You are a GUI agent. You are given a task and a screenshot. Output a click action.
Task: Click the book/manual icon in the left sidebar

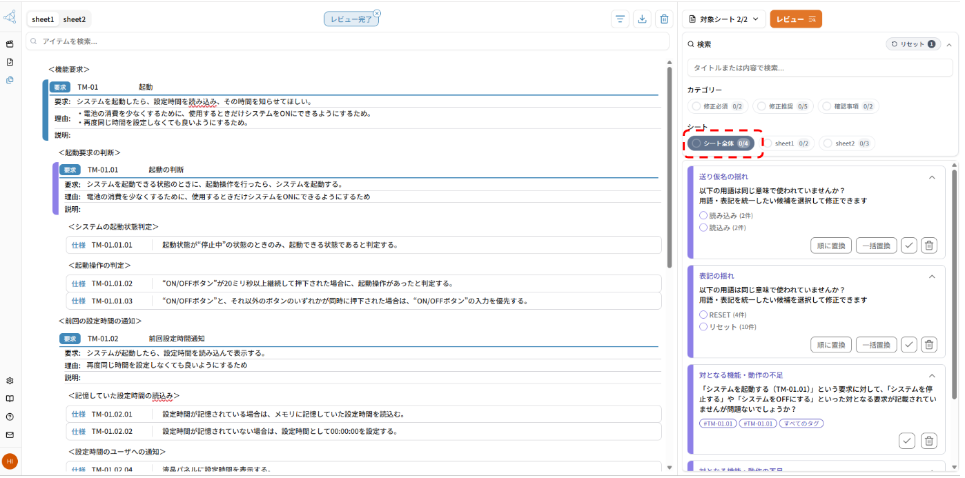click(x=10, y=398)
